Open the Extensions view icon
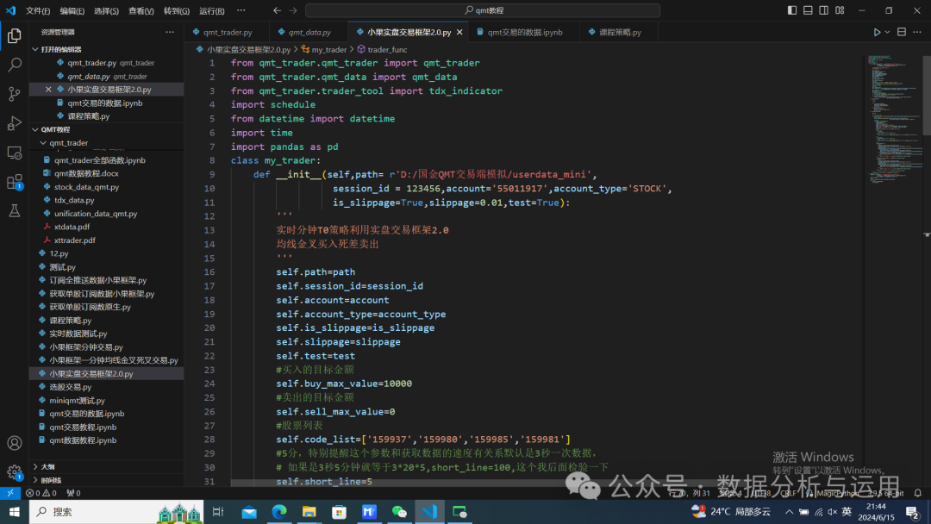 15,182
